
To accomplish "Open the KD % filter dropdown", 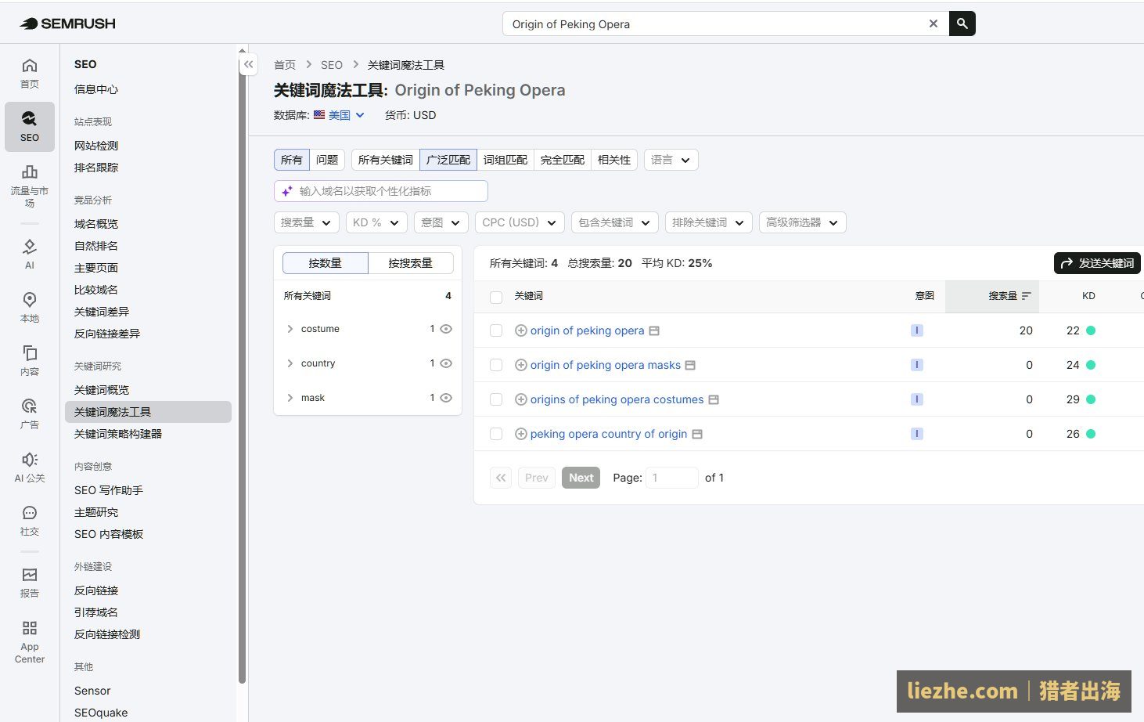I will pos(376,222).
